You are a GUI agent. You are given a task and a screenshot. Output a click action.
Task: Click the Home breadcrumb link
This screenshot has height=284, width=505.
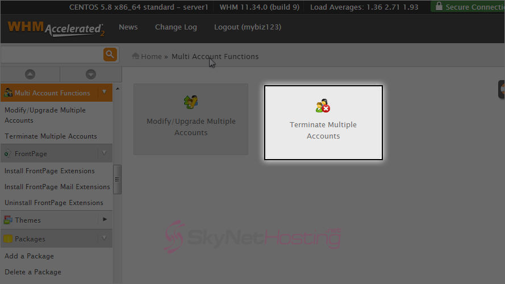(151, 57)
